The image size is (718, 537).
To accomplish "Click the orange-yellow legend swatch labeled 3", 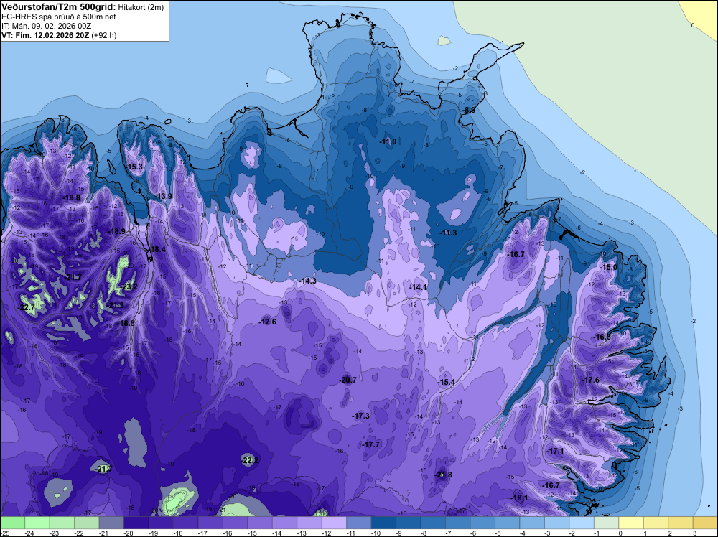I will click(705, 523).
